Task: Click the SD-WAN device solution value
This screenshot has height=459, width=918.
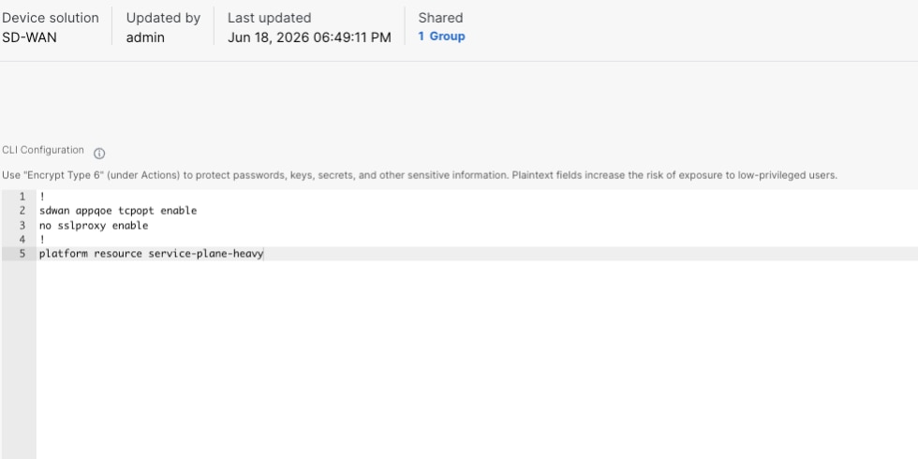Action: tap(29, 37)
